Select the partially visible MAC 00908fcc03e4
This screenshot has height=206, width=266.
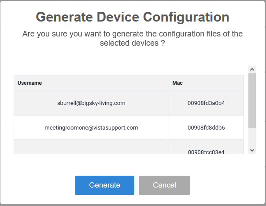(206, 152)
